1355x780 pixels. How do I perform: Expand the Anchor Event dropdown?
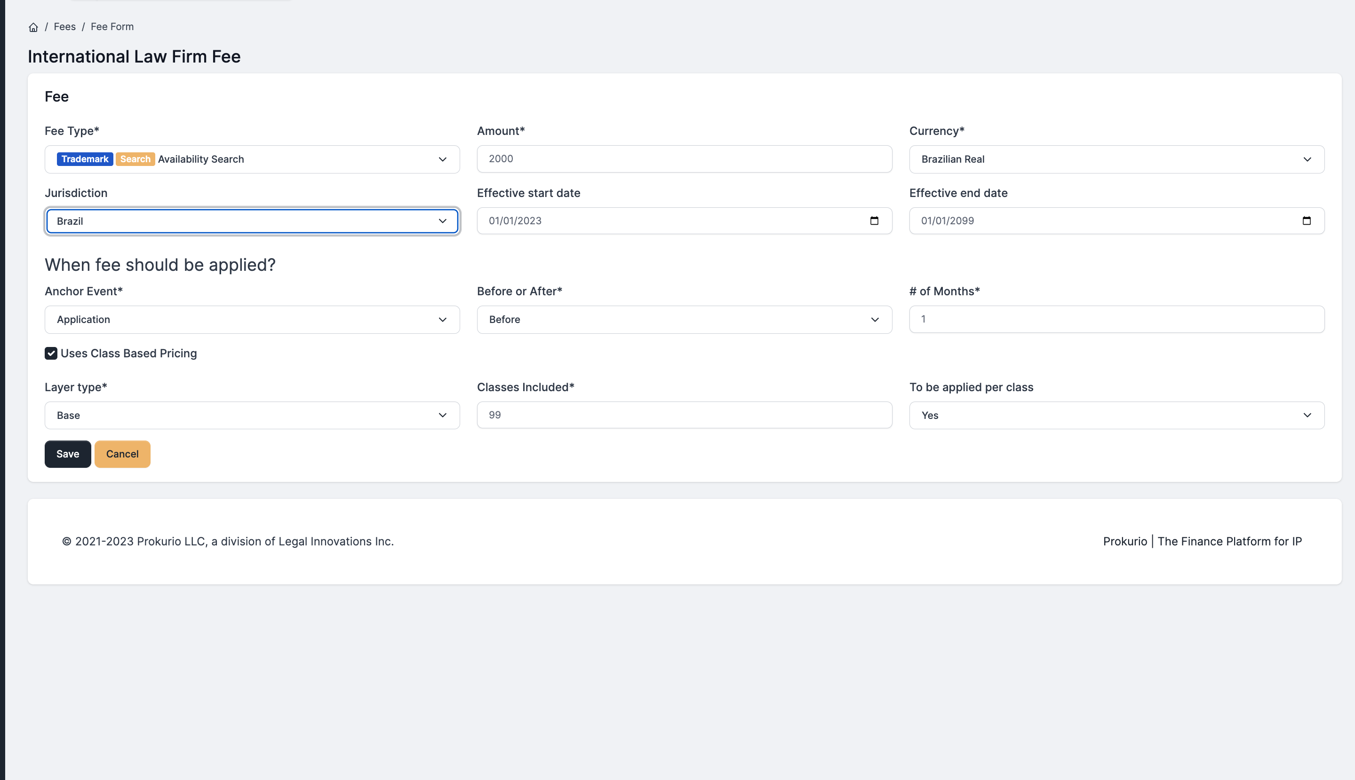252,320
